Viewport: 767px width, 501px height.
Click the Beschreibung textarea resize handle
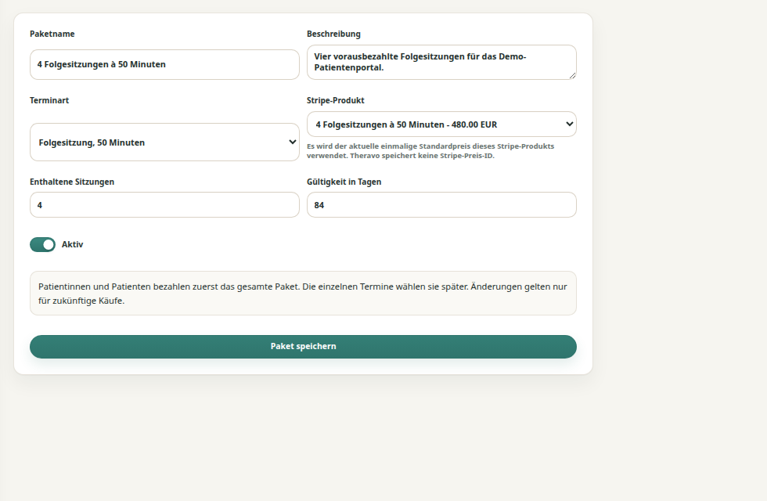[x=572, y=75]
